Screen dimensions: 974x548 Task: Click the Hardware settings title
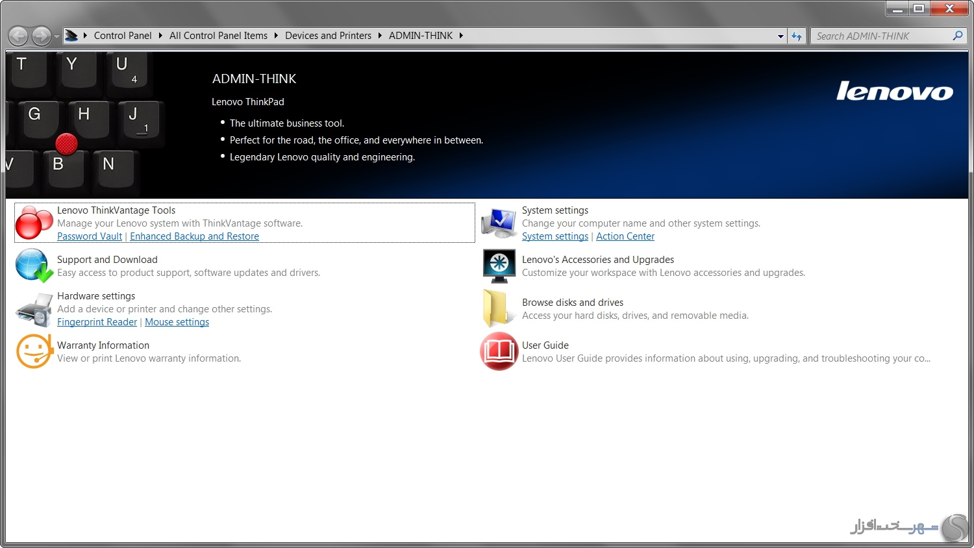pyautogui.click(x=96, y=296)
